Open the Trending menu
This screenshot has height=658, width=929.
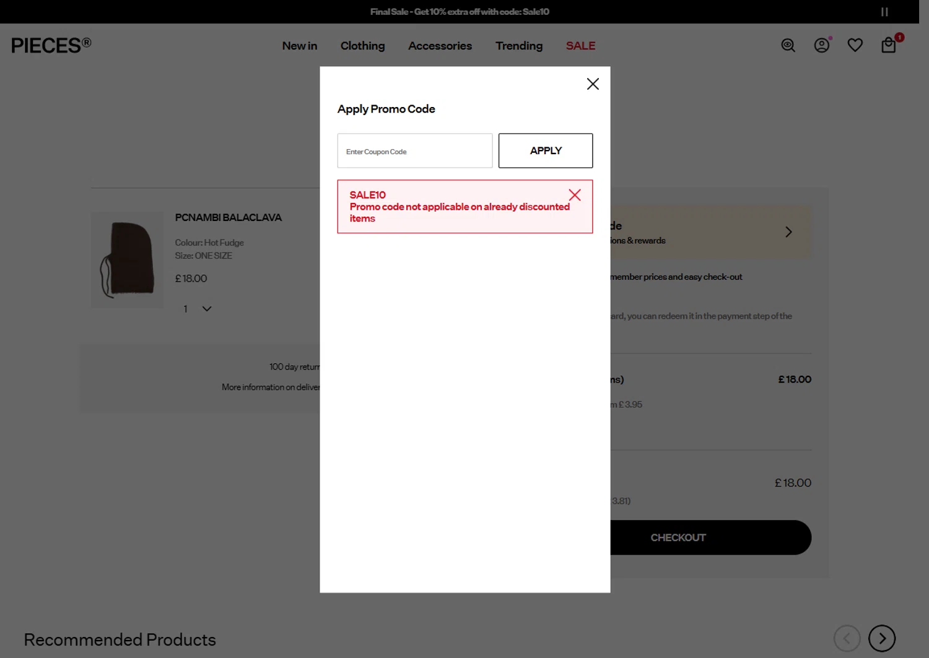pos(519,46)
